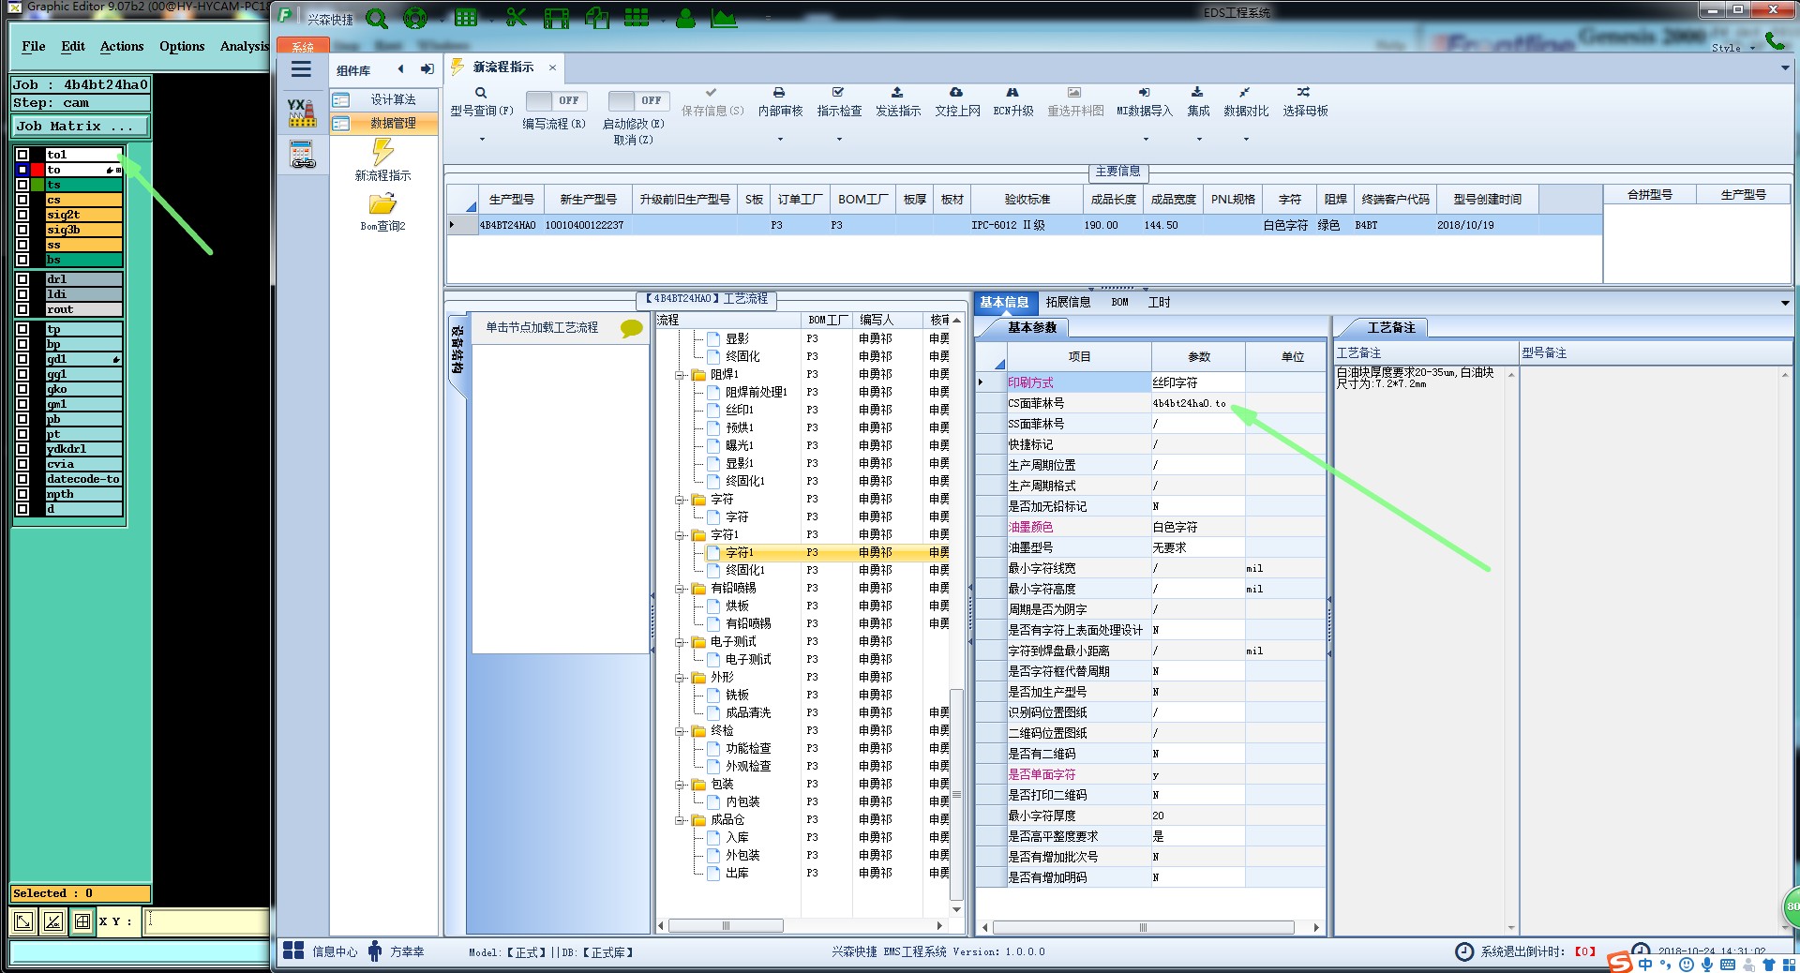Click the yellow speech bubble icon
This screenshot has height=973, width=1800.
632,328
